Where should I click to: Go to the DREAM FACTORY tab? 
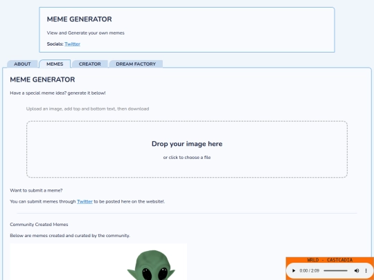(136, 64)
